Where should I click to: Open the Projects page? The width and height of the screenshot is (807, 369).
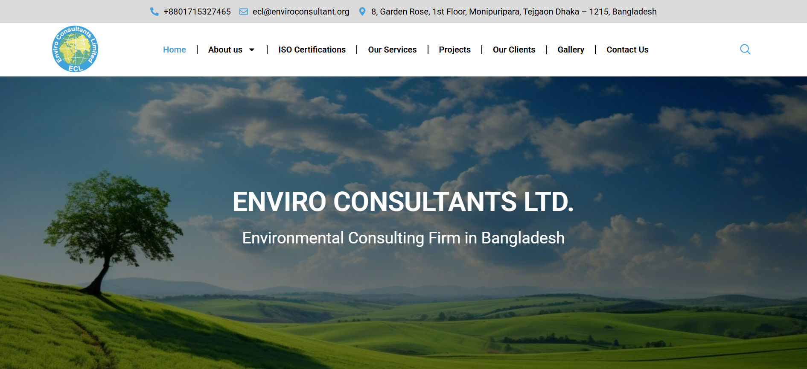click(x=454, y=50)
